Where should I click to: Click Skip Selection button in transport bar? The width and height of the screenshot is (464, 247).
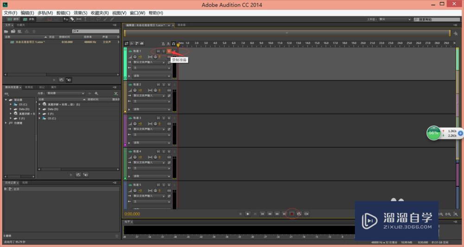(306, 214)
